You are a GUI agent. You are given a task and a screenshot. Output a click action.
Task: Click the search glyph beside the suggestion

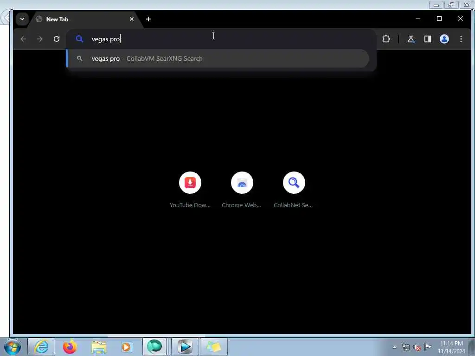pos(80,58)
